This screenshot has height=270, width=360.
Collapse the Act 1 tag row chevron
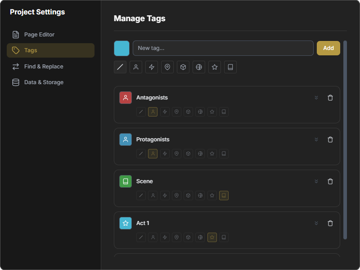click(x=316, y=223)
